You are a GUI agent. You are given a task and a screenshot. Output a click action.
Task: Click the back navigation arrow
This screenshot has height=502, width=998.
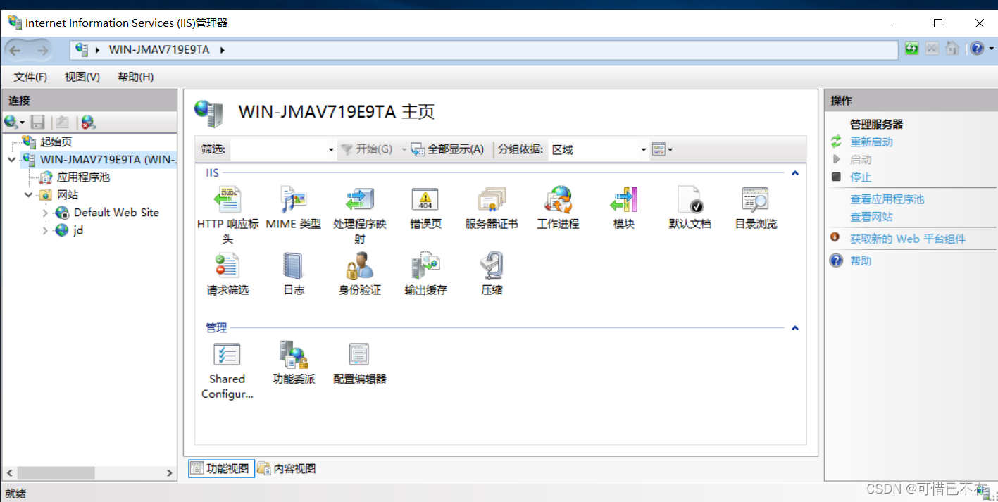click(x=15, y=50)
